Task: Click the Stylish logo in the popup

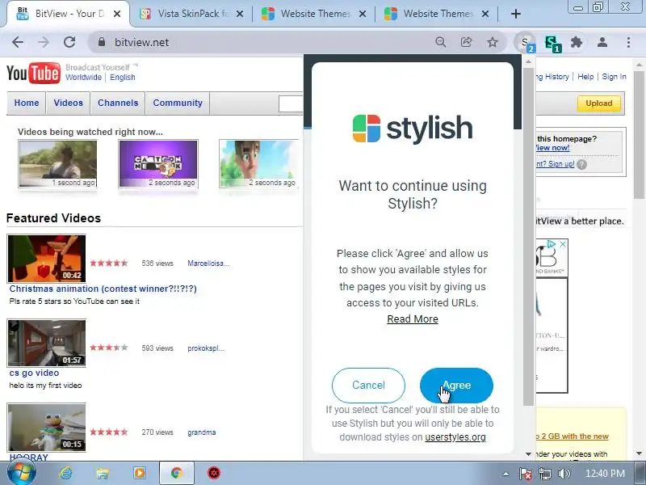Action: pyautogui.click(x=413, y=129)
